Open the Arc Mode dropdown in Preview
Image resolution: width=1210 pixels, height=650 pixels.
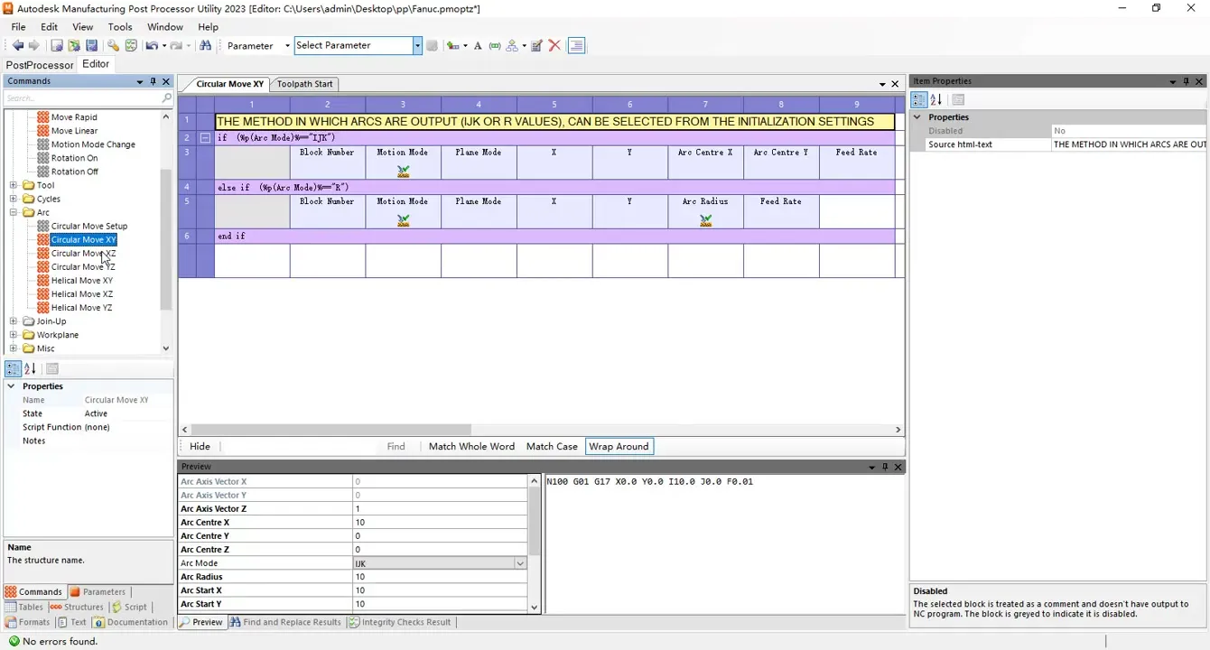click(520, 563)
